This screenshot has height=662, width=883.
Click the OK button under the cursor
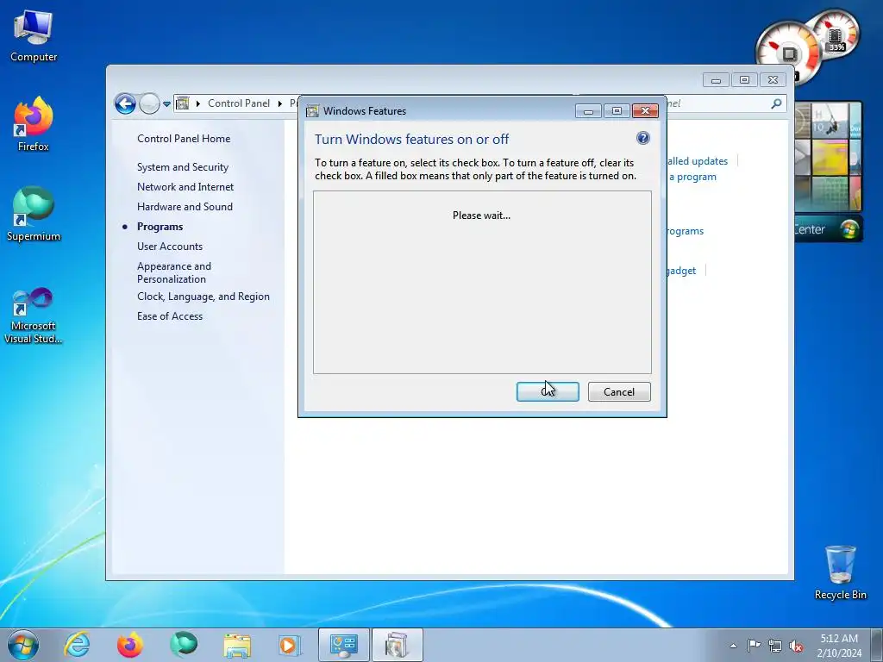tap(548, 392)
